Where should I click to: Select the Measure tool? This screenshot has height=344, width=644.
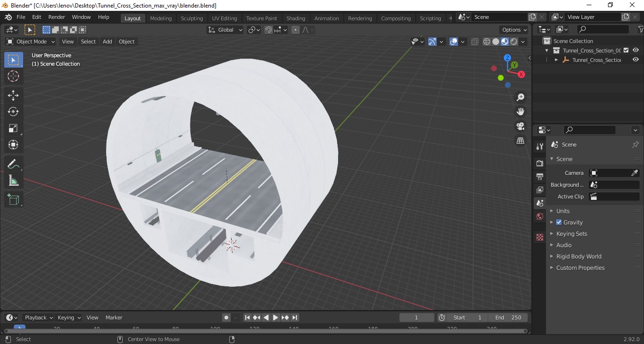13,181
